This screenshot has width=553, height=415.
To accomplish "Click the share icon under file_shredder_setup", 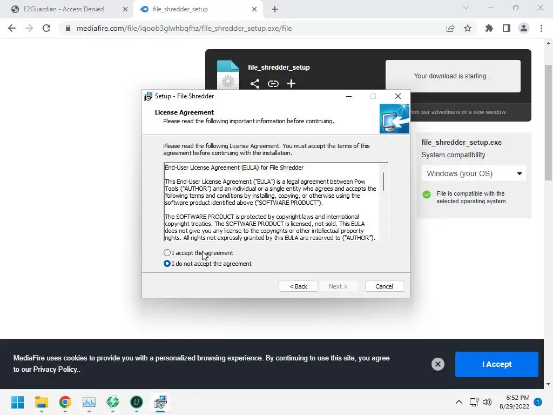I will tap(255, 84).
